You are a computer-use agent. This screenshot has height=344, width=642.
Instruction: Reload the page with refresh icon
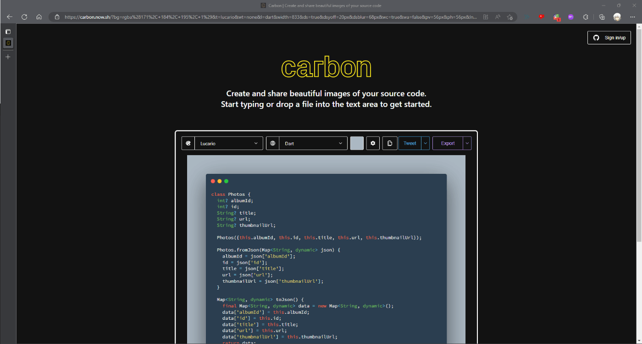[24, 17]
